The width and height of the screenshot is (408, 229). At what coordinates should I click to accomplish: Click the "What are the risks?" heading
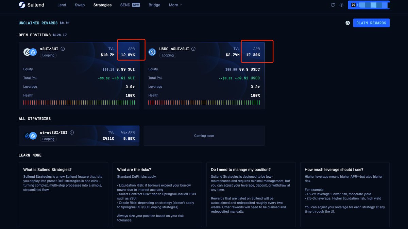(x=134, y=170)
